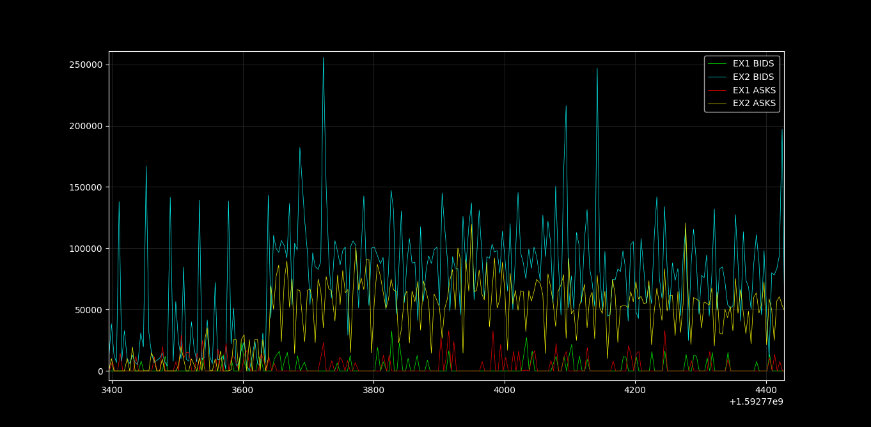Click the EX2 ASKS legend label
This screenshot has height=427, width=871.
coord(754,104)
